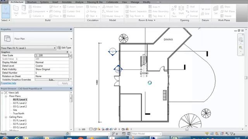Close the Properties panel
The height and width of the screenshot is (139, 248).
point(71,29)
